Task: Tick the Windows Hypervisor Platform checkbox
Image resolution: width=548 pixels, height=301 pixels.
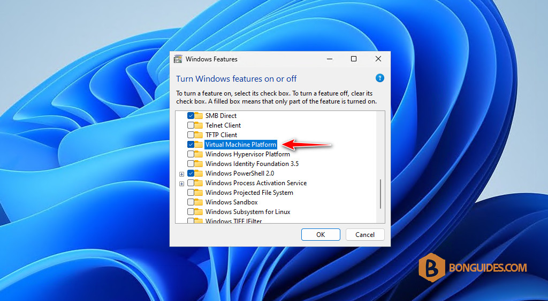Action: 191,154
